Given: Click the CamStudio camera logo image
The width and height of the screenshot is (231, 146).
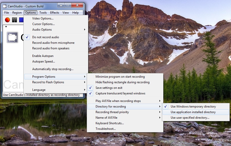Looking at the screenshot, I should (12, 37).
